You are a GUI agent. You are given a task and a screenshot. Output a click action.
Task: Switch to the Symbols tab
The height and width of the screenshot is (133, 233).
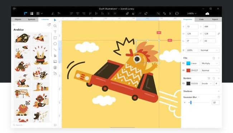click(x=32, y=19)
